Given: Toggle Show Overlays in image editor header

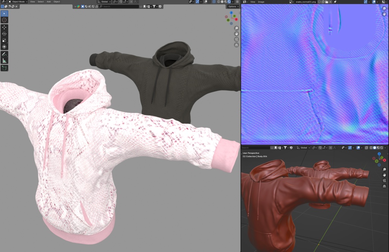Looking at the screenshot, I should click(374, 2).
